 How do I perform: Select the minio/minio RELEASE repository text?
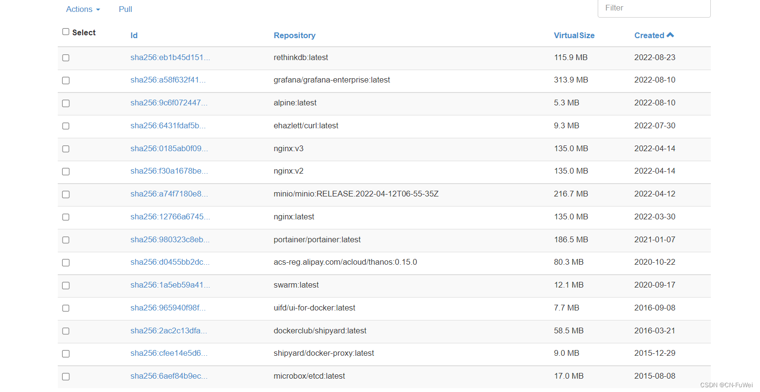click(x=356, y=194)
